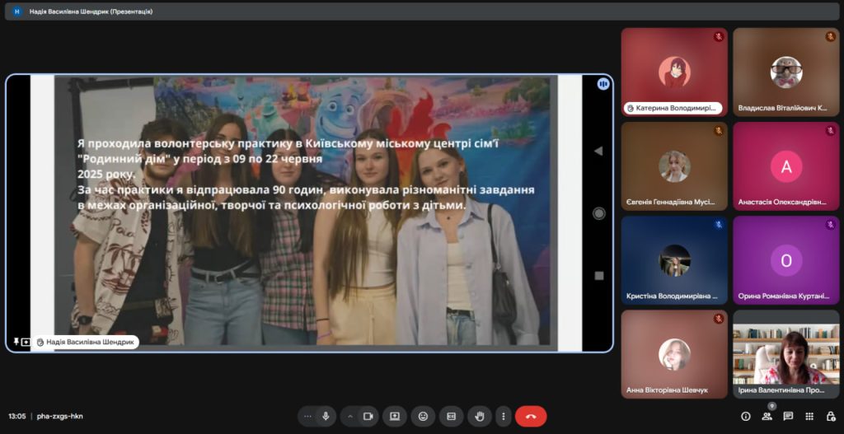Click meeting code pha-zxgs-hkn
Screen dimensions: 844x434
pyautogui.click(x=60, y=417)
